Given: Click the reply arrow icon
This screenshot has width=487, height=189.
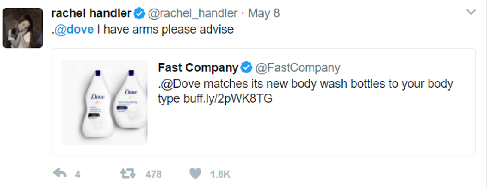Looking at the screenshot, I should (x=60, y=174).
